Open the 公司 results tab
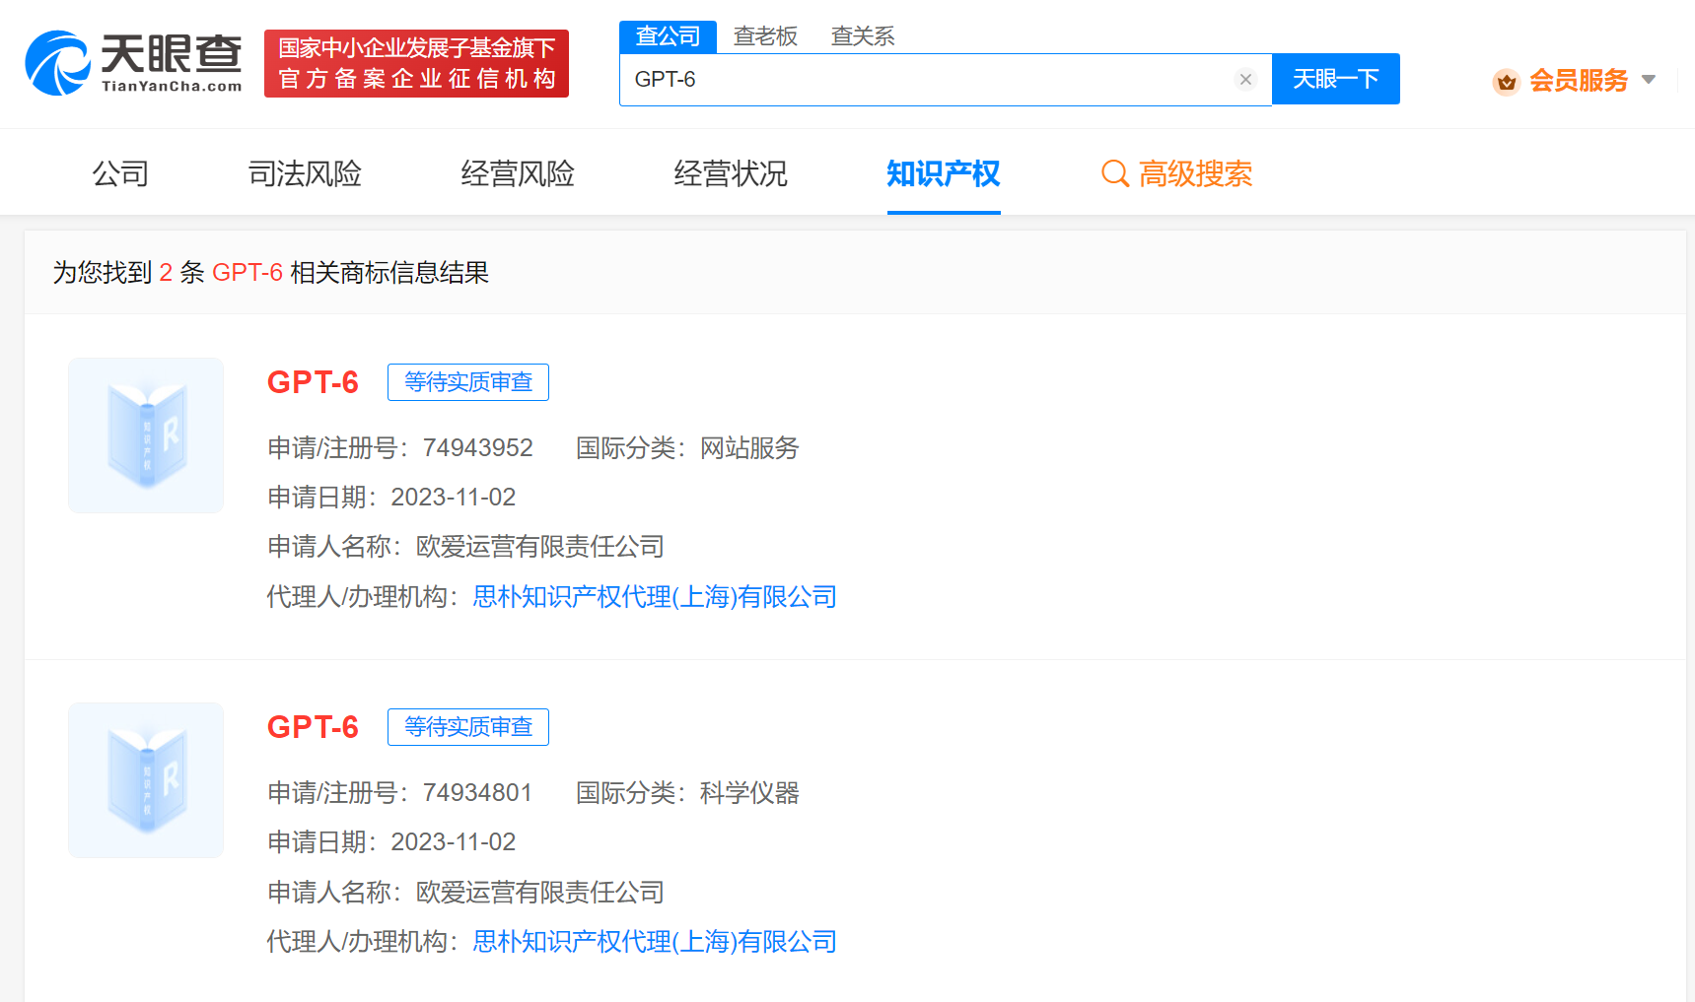 click(x=120, y=174)
